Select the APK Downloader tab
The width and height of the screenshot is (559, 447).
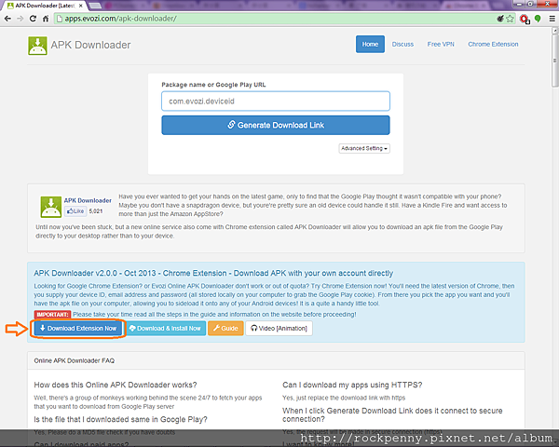coord(45,6)
